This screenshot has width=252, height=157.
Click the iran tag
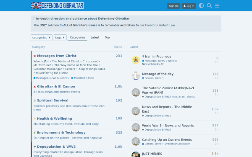175,97
